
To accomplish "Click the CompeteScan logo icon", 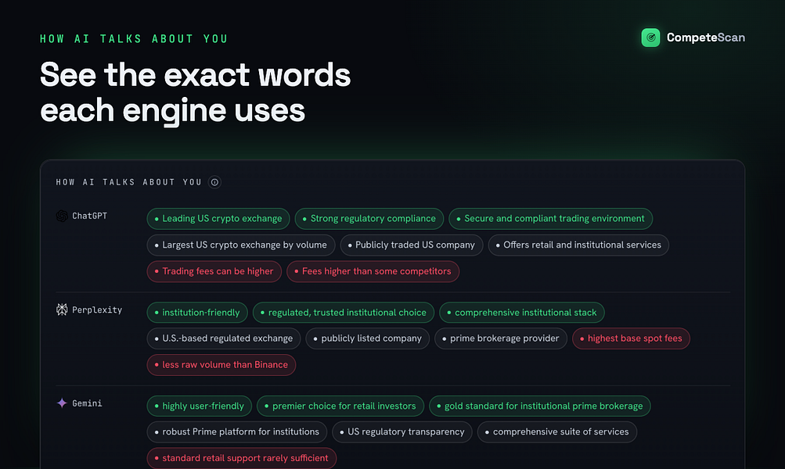I will tap(650, 38).
